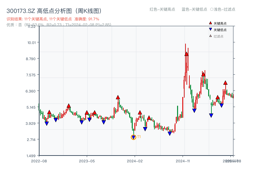Click the red 识别结果 summary line

53,19
